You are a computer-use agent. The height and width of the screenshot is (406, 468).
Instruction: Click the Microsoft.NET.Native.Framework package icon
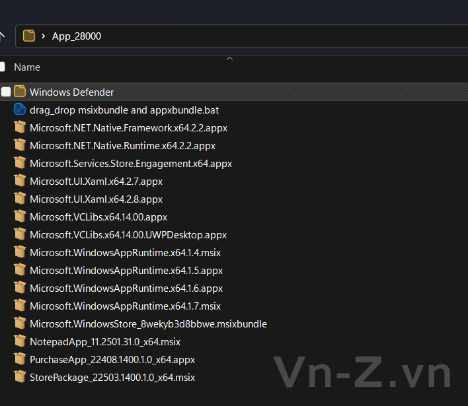20,127
